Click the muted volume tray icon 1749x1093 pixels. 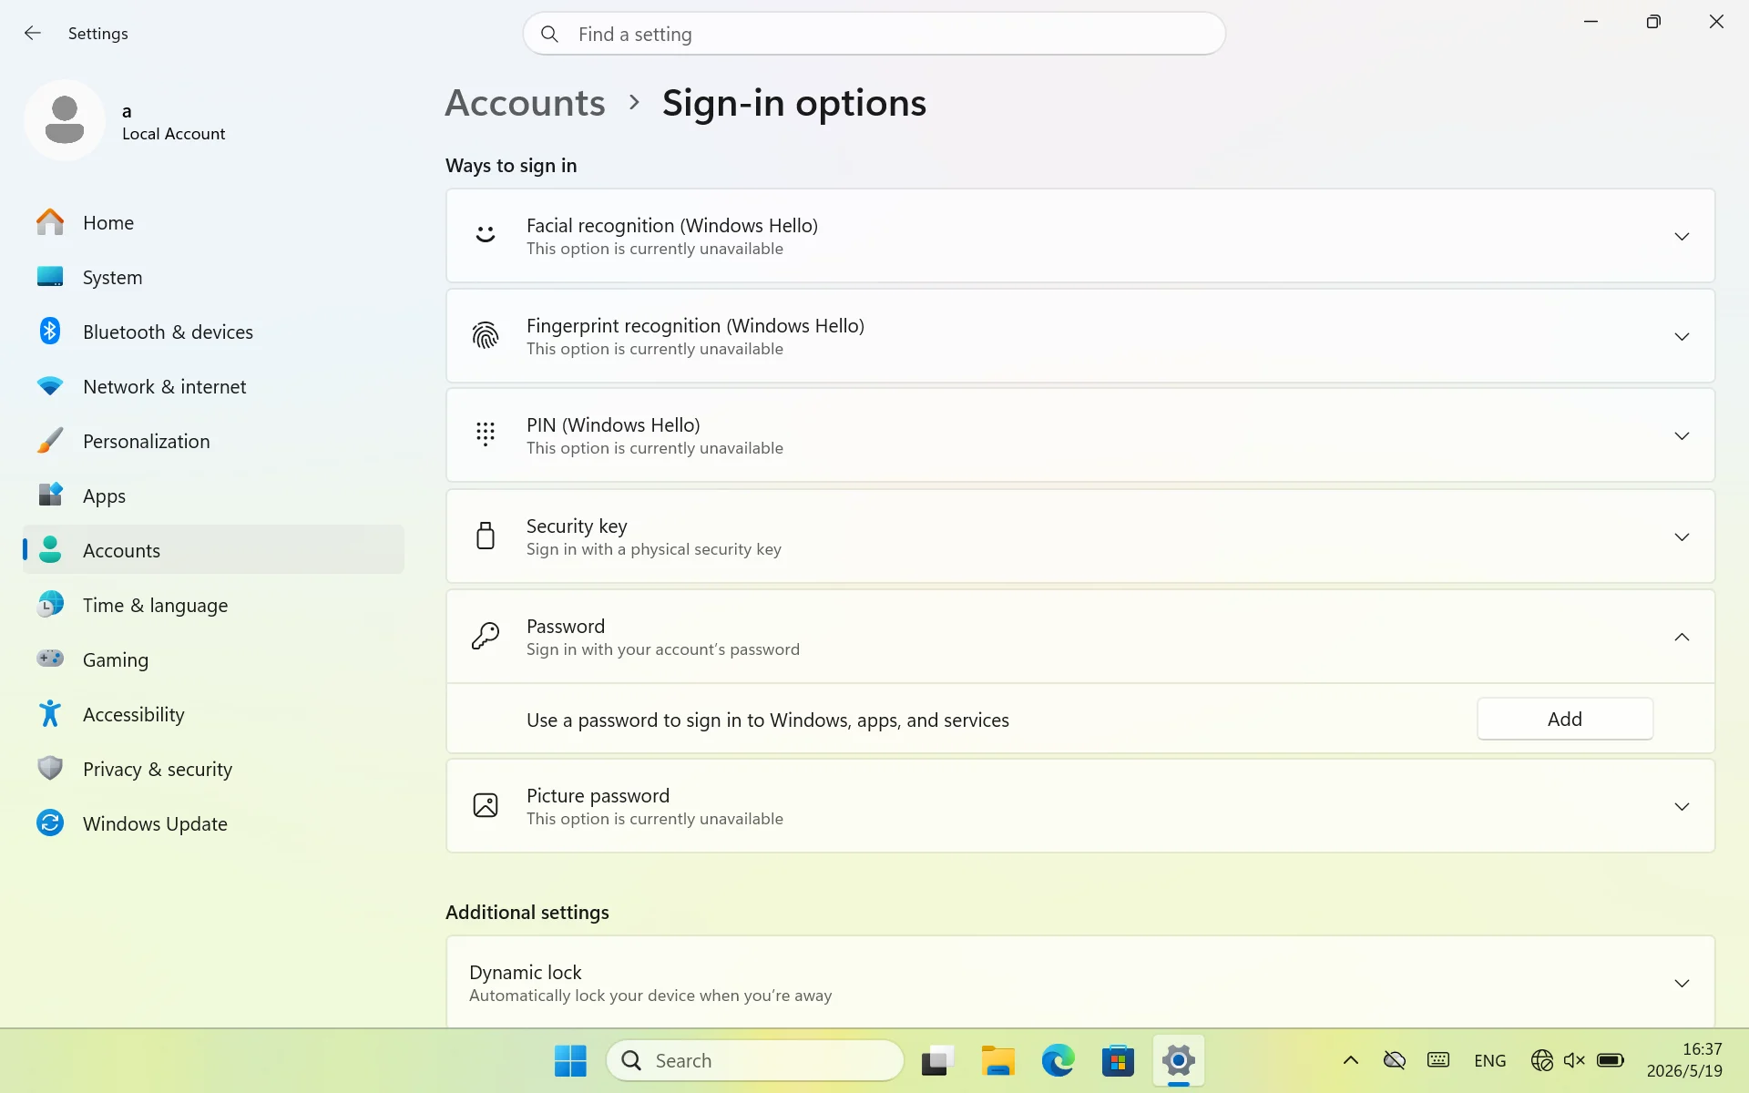[1574, 1060]
